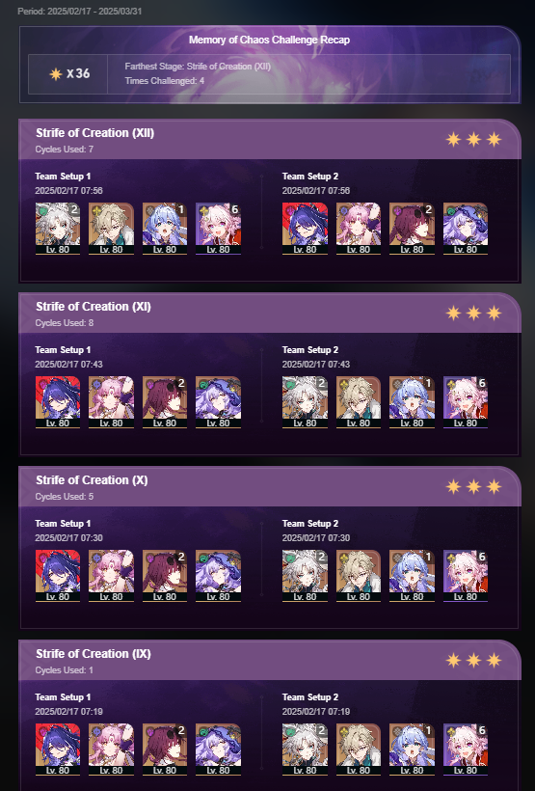Open March 7th portrait in stage XII Team Setup 1

click(218, 228)
